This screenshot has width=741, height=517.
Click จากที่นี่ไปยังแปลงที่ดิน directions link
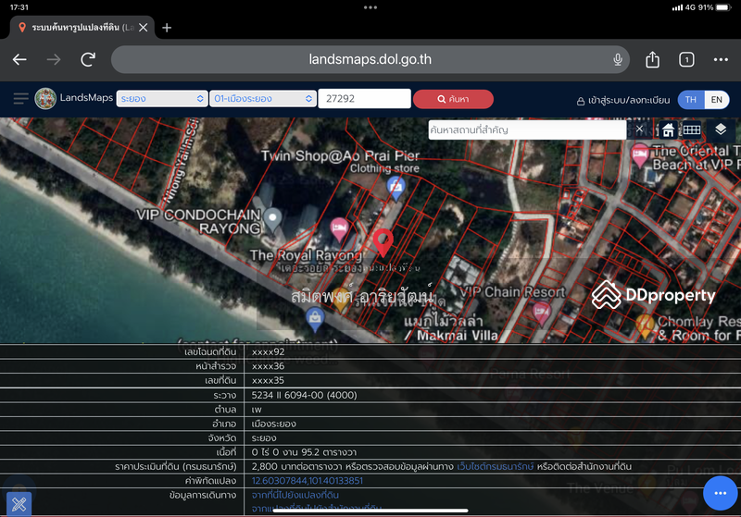tap(295, 495)
